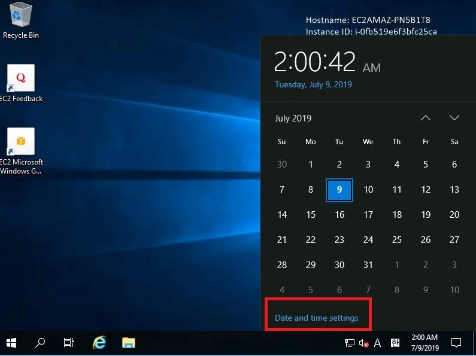Launch Internet Explorer from the taskbar
This screenshot has height=356, width=476.
tap(99, 343)
